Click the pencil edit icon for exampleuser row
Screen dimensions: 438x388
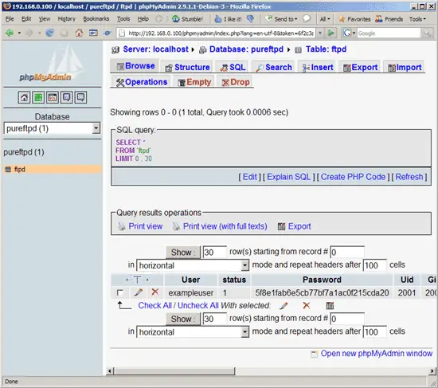pyautogui.click(x=139, y=292)
